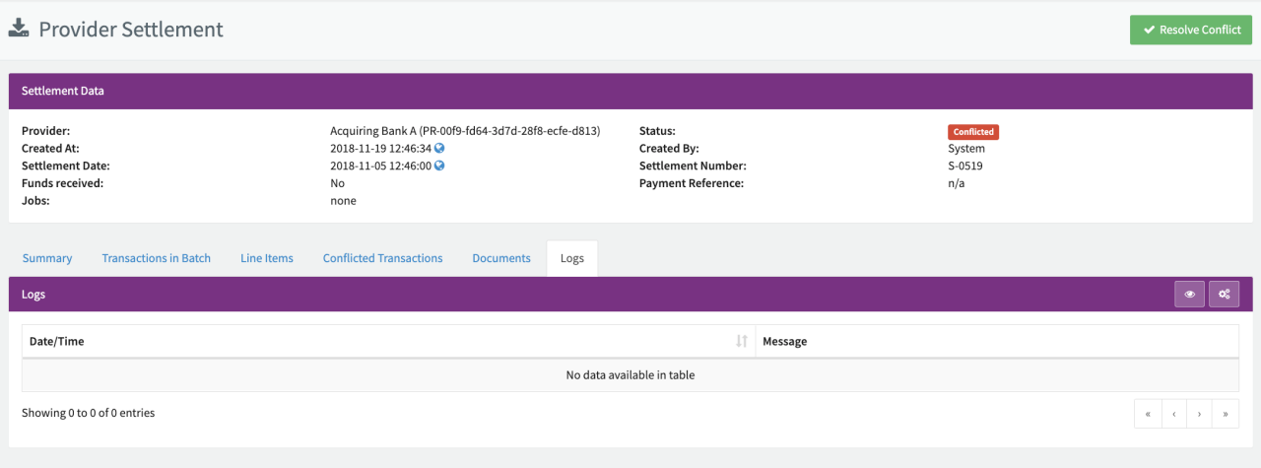The height and width of the screenshot is (468, 1261).
Task: Sort logs using the Date/Time sort arrows
Action: [741, 341]
